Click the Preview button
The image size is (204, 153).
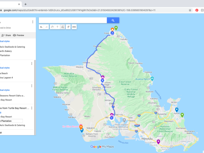coord(19,35)
